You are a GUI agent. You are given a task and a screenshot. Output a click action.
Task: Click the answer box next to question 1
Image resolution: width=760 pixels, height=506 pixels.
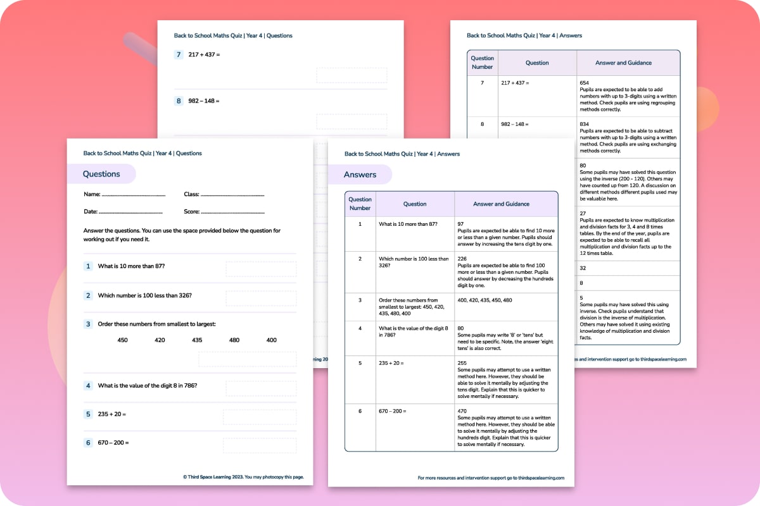pos(260,268)
